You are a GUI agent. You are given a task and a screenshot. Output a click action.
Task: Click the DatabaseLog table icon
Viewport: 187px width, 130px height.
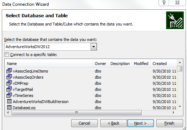point(9,107)
